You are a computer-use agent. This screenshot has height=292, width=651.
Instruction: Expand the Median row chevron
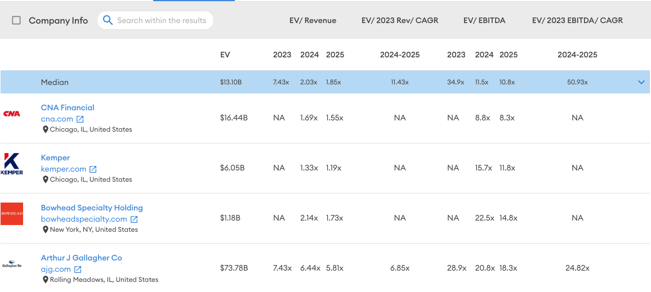click(x=641, y=82)
